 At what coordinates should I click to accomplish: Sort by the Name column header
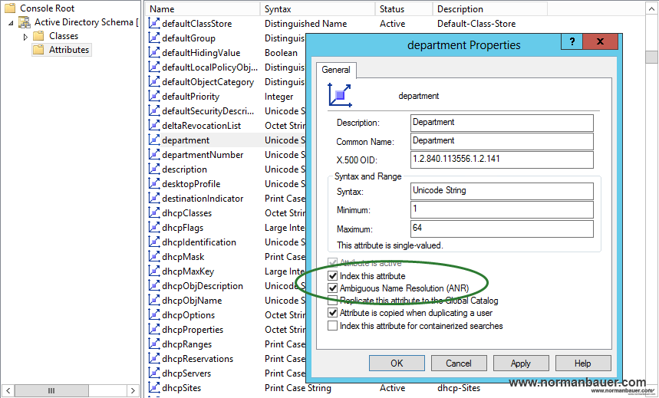203,9
